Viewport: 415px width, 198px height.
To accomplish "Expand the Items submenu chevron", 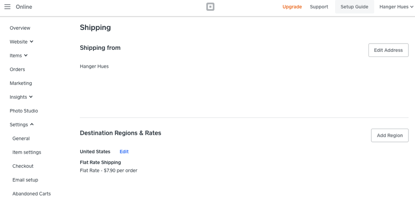I will 26,56.
